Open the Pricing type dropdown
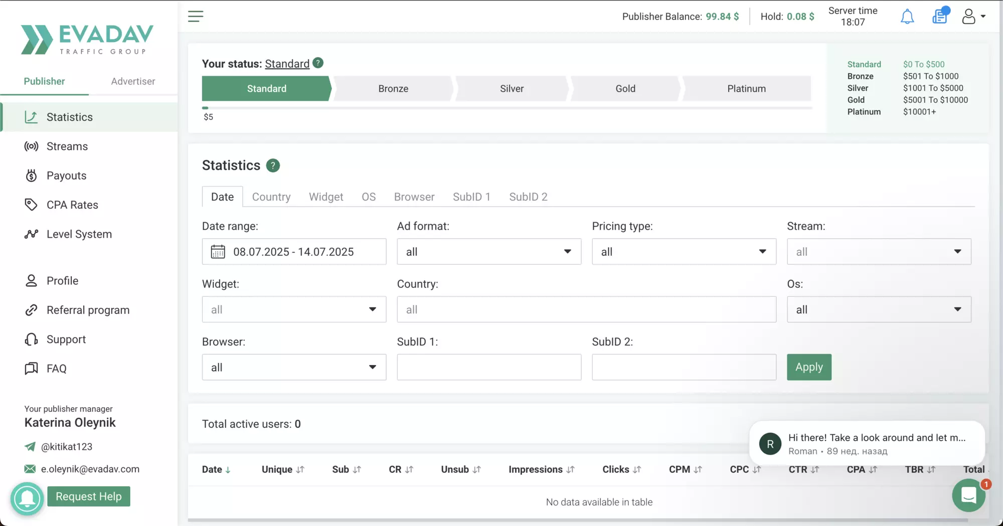Screen dimensions: 1003x526 click(x=684, y=252)
